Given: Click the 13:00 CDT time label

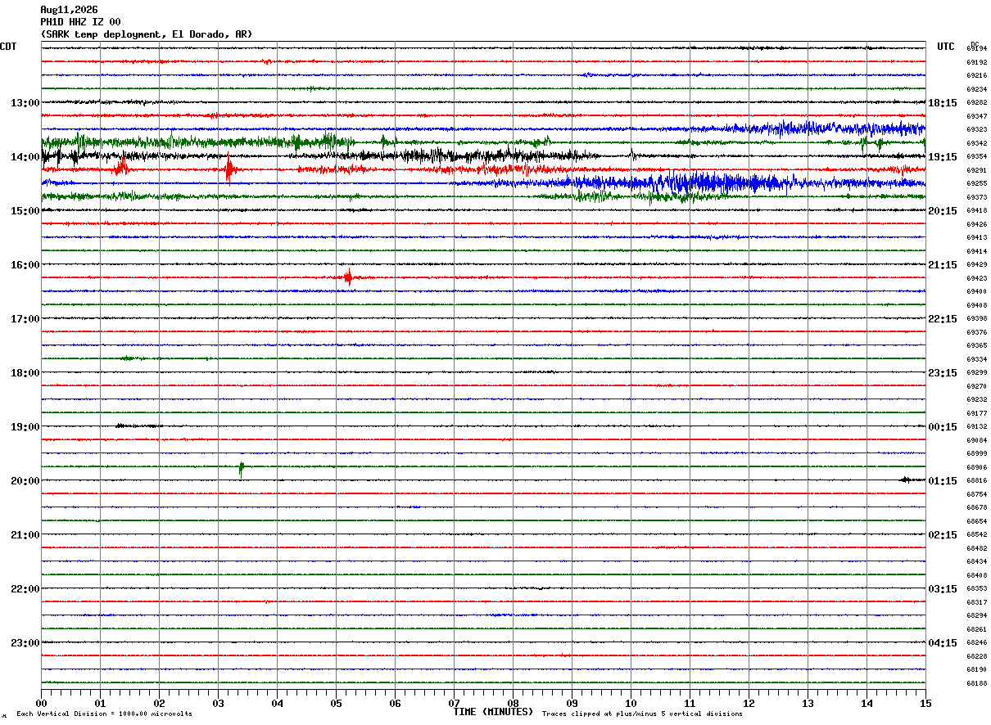Looking at the screenshot, I should coord(25,103).
